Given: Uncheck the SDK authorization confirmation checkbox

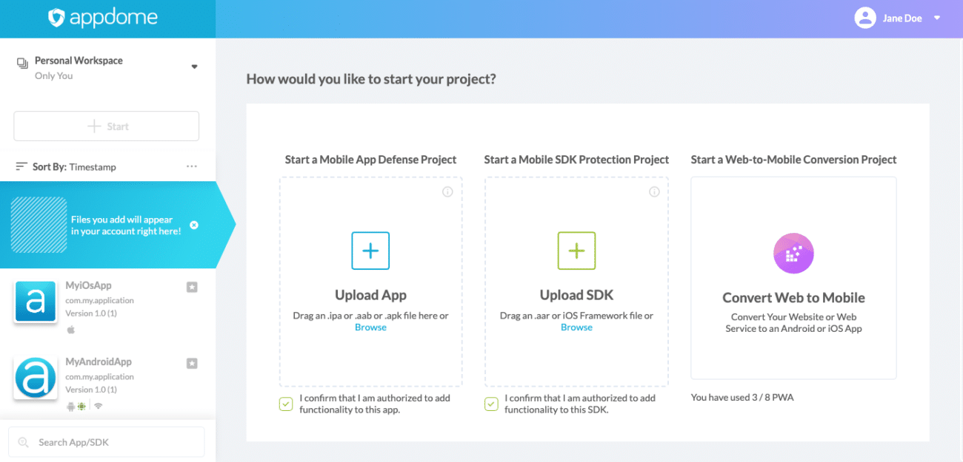Looking at the screenshot, I should pyautogui.click(x=491, y=404).
